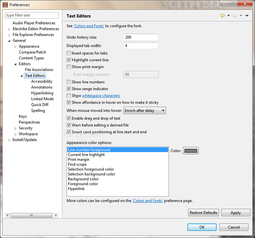Expand the Install/Update tree node
This screenshot has width=255, height=238.
coord(9,140)
